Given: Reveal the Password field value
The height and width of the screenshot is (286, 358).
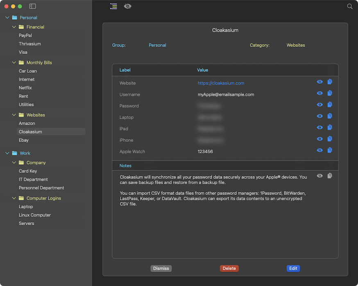Looking at the screenshot, I should [319, 105].
